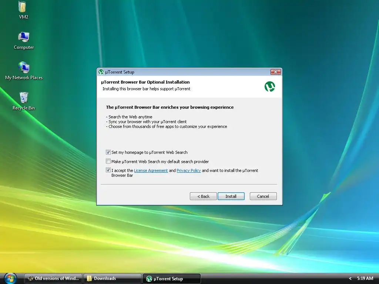Click the µTorrent logo in dialog header

coord(270,87)
